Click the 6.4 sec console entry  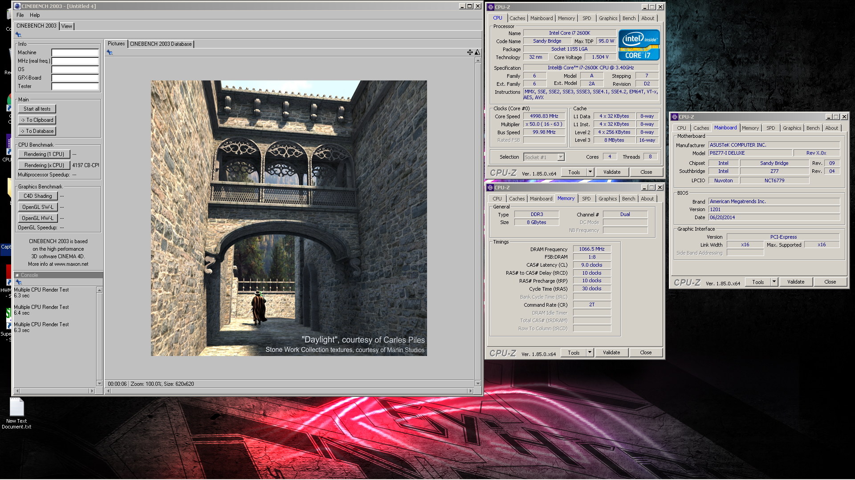click(22, 313)
